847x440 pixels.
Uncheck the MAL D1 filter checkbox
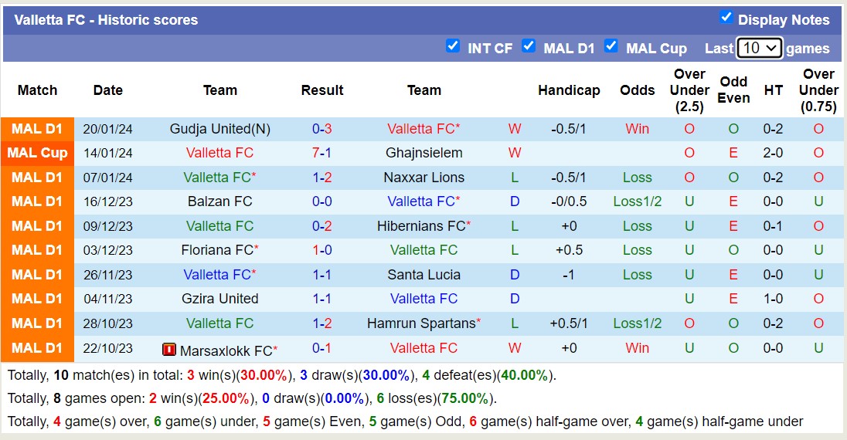click(x=529, y=46)
